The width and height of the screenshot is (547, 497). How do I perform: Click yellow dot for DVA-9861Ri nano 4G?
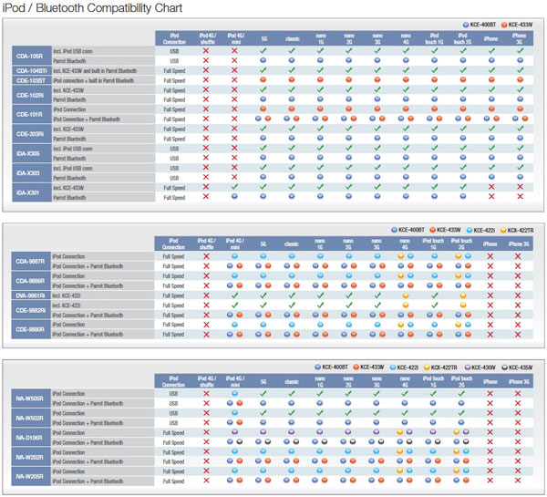[406, 295]
